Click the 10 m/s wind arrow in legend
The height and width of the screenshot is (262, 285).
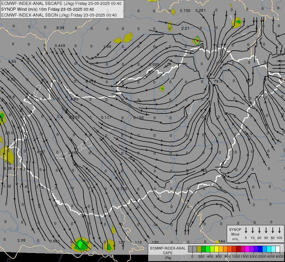tap(253, 230)
